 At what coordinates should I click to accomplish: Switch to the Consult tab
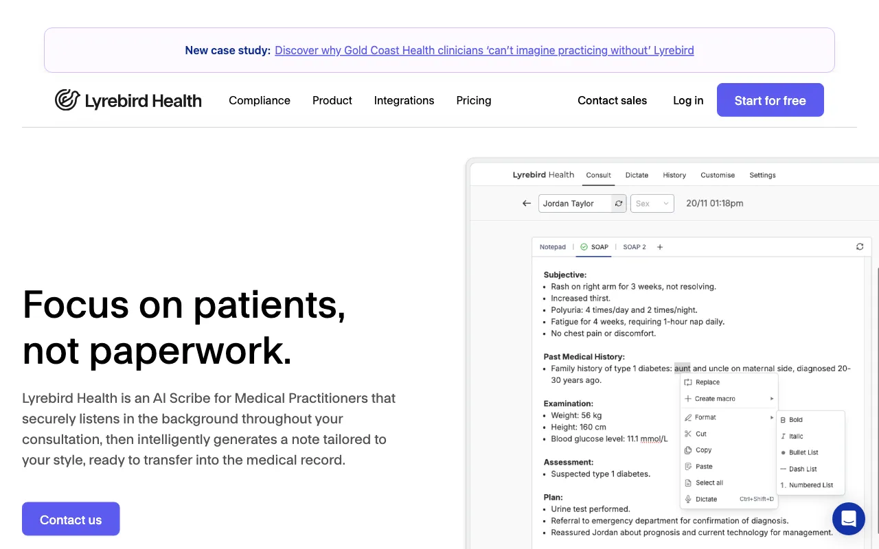click(598, 175)
